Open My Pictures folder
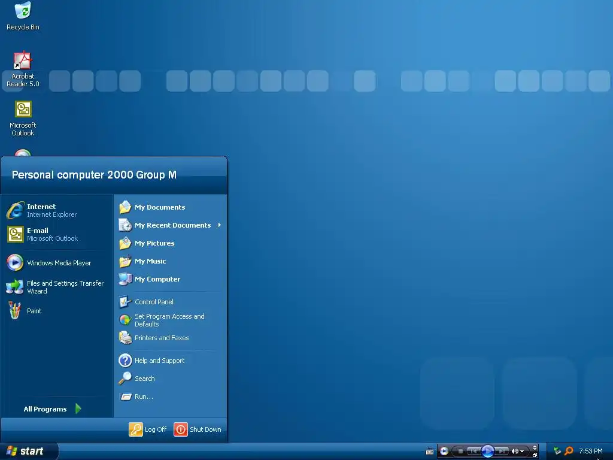This screenshot has height=460, width=613. tap(170, 243)
